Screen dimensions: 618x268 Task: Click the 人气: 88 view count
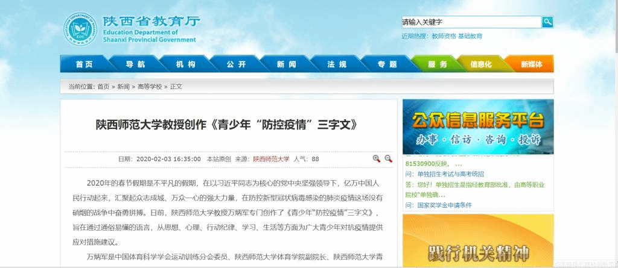(306, 159)
